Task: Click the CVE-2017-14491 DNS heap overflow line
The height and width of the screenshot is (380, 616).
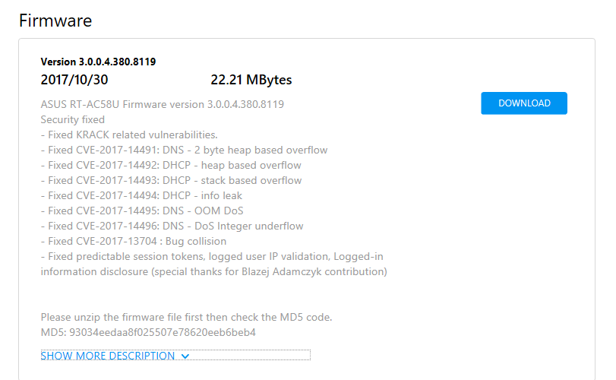Action: pyautogui.click(x=184, y=150)
